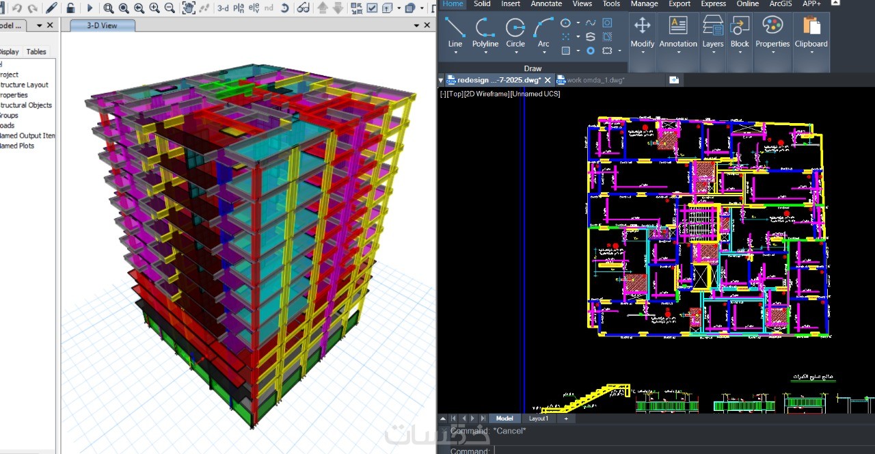Close the 3-D View window
This screenshot has height=454, width=875.
tap(428, 25)
